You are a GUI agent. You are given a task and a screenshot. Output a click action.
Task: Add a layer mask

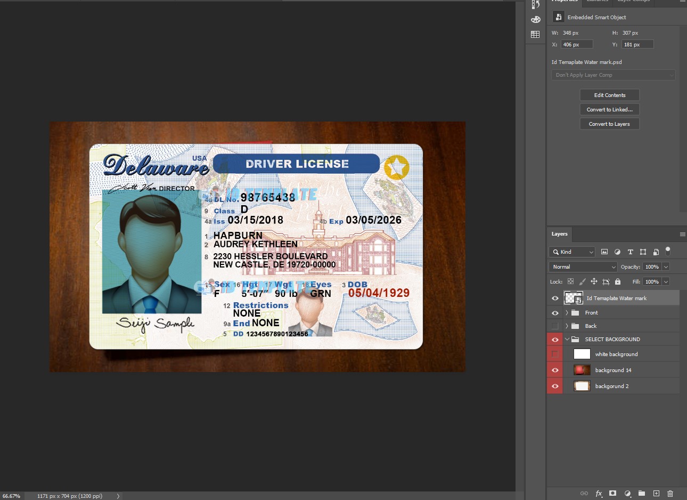tap(613, 494)
